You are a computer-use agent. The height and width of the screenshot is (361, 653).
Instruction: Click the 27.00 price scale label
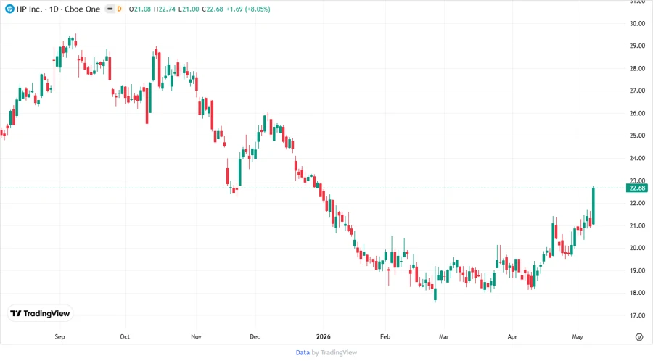click(637, 91)
